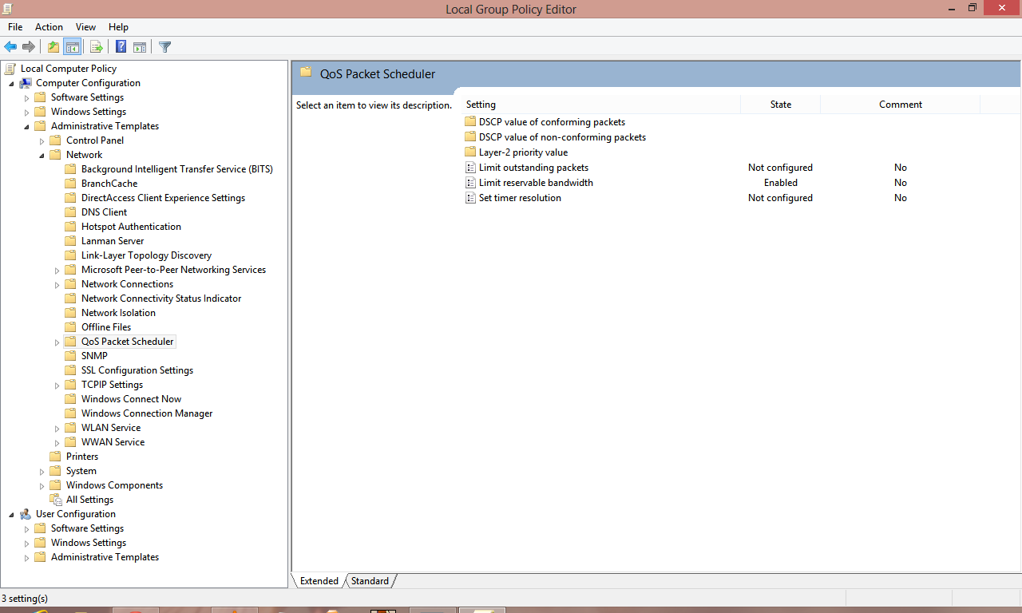The height and width of the screenshot is (613, 1022).
Task: Click the folder icon beside DNS Client
Action: [71, 212]
